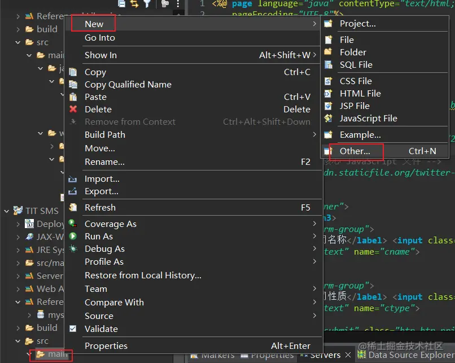Click the Example wizard icon

[x=328, y=134]
